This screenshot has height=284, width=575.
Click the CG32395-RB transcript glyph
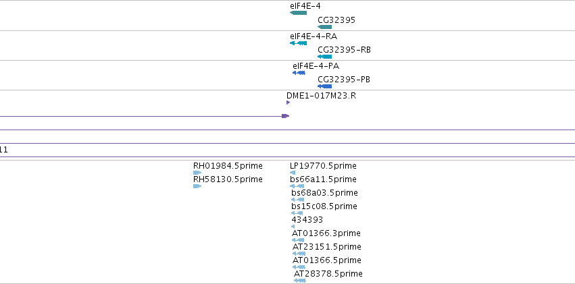[324, 57]
